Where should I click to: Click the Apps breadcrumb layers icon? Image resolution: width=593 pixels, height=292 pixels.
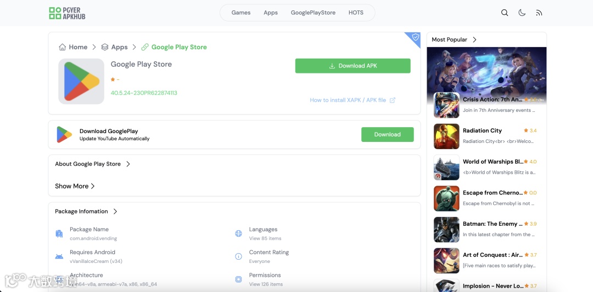point(105,47)
